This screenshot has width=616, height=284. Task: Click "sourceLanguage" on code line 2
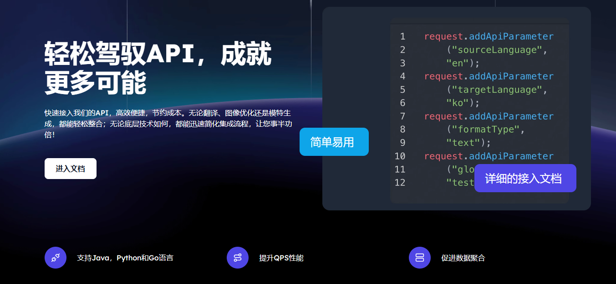click(497, 50)
